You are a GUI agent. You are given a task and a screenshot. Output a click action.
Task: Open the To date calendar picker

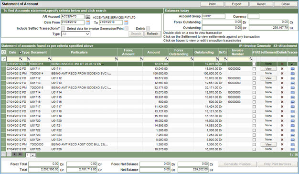[x=126, y=22]
